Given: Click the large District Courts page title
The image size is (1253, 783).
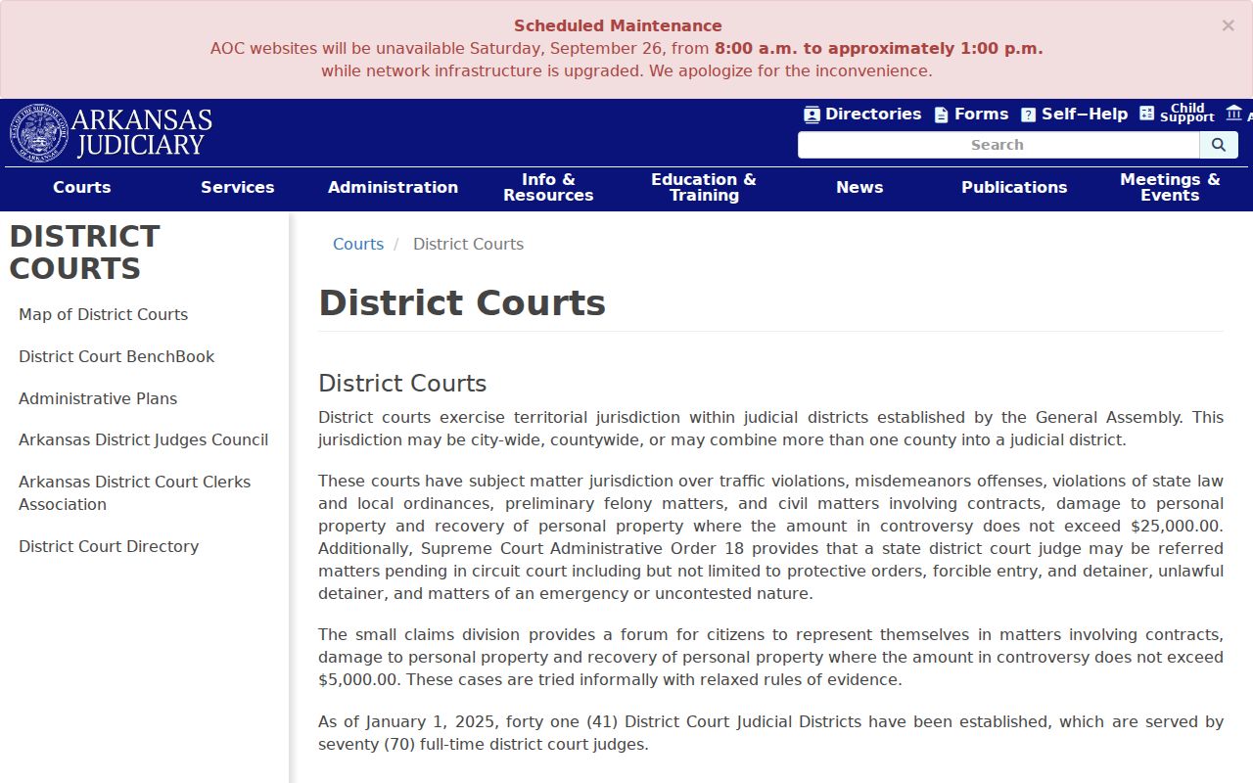Looking at the screenshot, I should click(x=462, y=303).
